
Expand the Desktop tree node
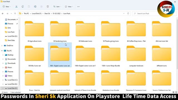[x=3, y=55]
